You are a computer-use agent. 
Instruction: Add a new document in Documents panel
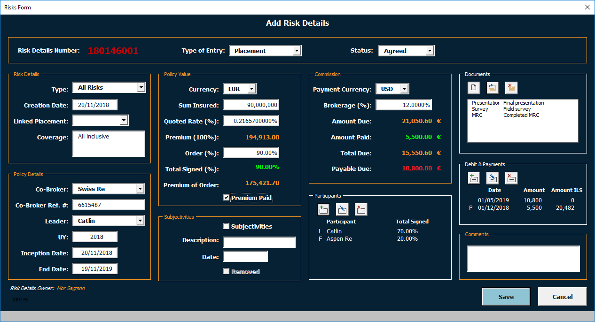tap(474, 88)
